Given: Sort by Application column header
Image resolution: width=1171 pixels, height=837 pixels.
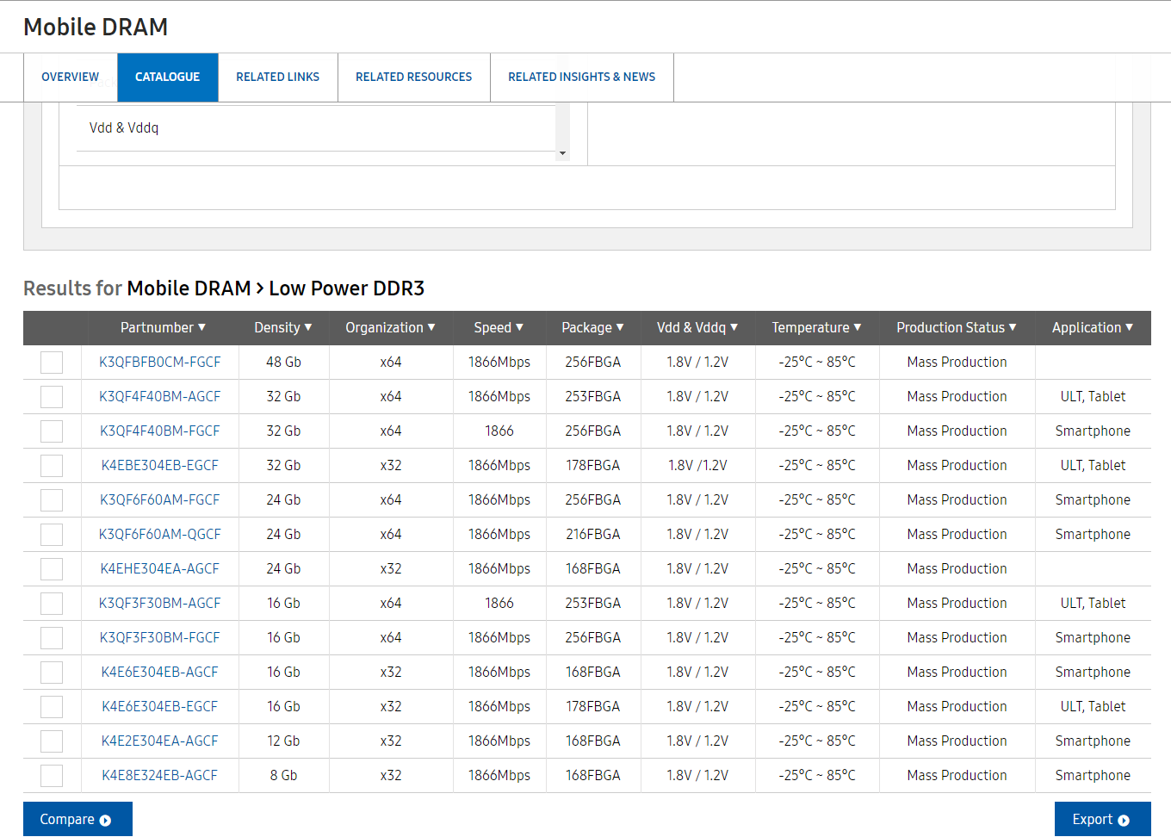Looking at the screenshot, I should click(x=1094, y=328).
